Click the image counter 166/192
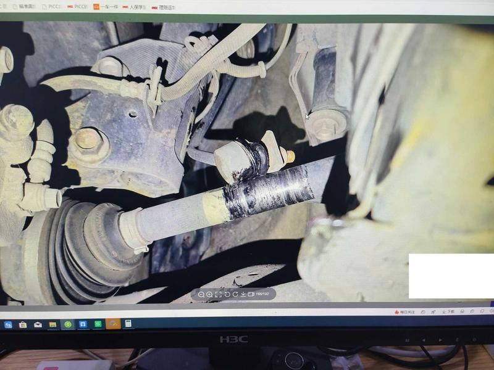 262,294
